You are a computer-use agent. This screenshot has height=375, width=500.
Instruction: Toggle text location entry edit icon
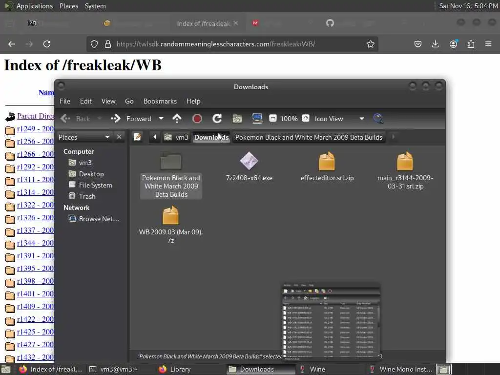click(x=137, y=137)
